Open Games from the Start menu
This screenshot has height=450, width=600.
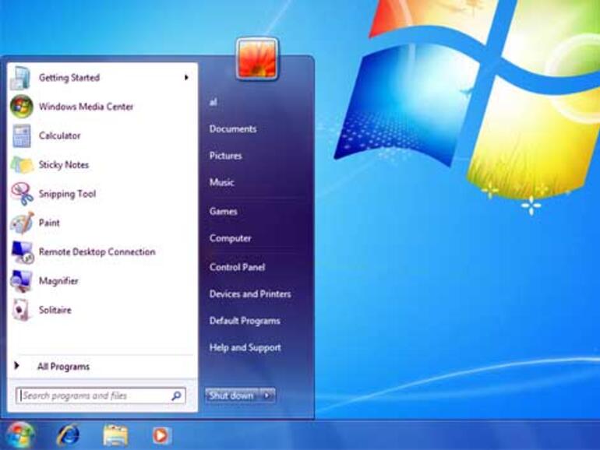(x=223, y=211)
